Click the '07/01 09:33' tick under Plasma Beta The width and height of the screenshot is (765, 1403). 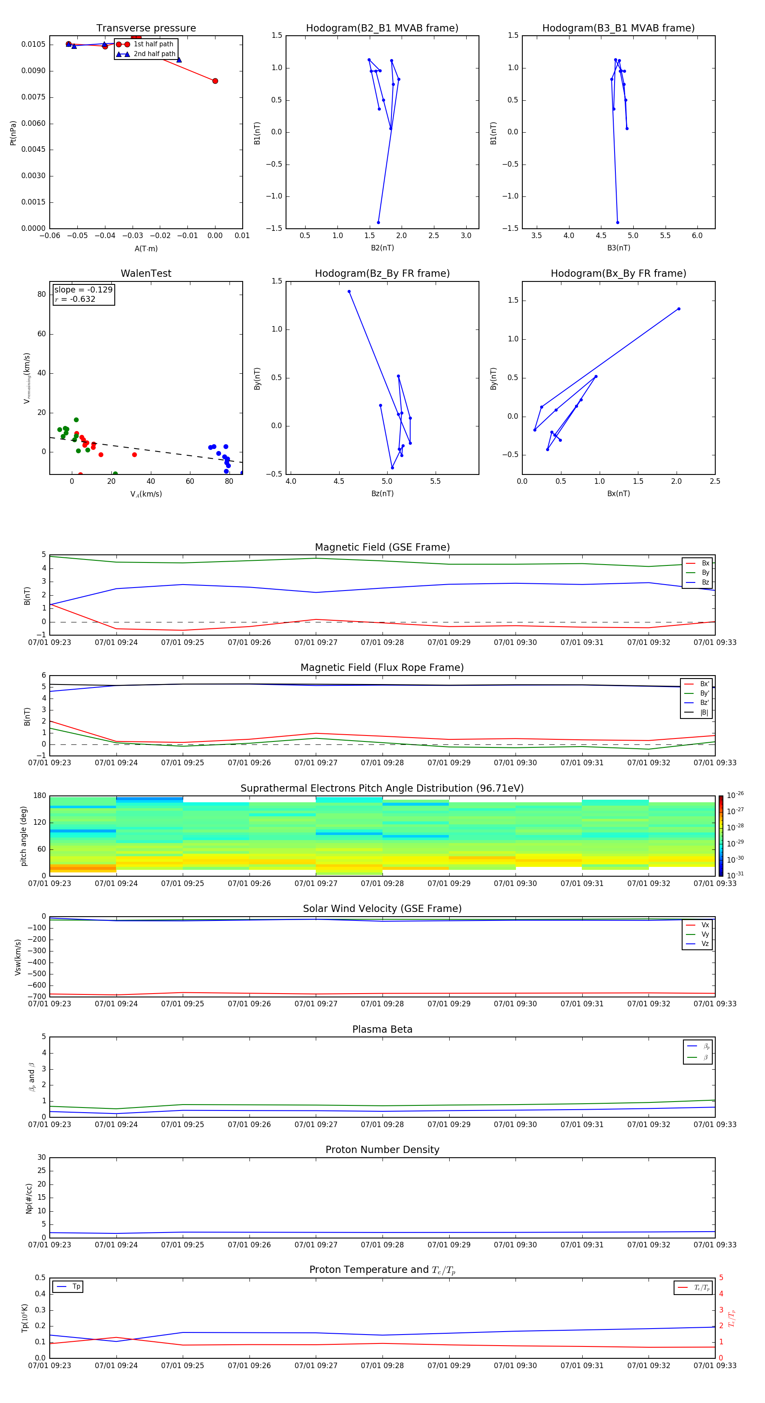(715, 1124)
